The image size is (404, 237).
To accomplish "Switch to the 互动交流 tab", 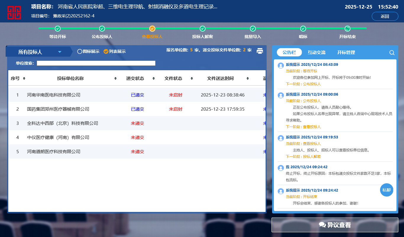I will [x=316, y=53].
